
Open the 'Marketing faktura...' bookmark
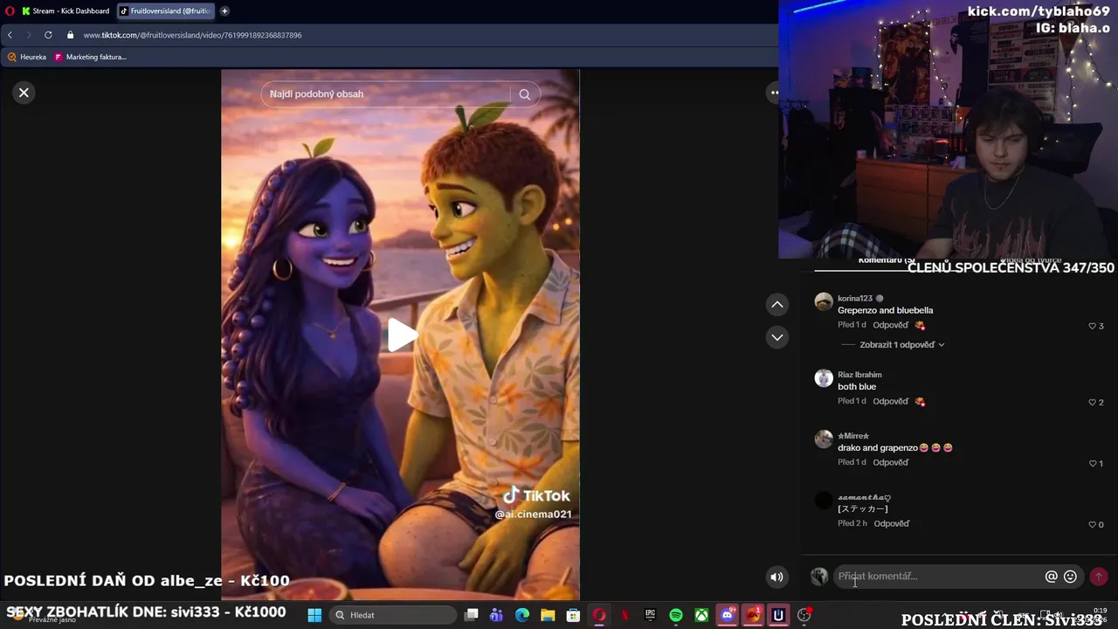[90, 57]
